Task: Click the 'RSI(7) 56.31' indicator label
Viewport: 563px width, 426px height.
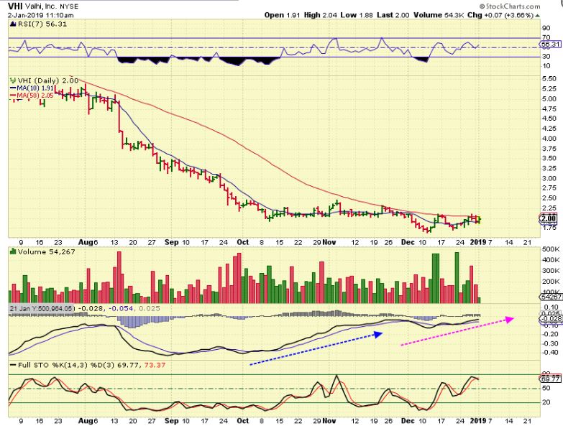Action: pyautogui.click(x=42, y=24)
